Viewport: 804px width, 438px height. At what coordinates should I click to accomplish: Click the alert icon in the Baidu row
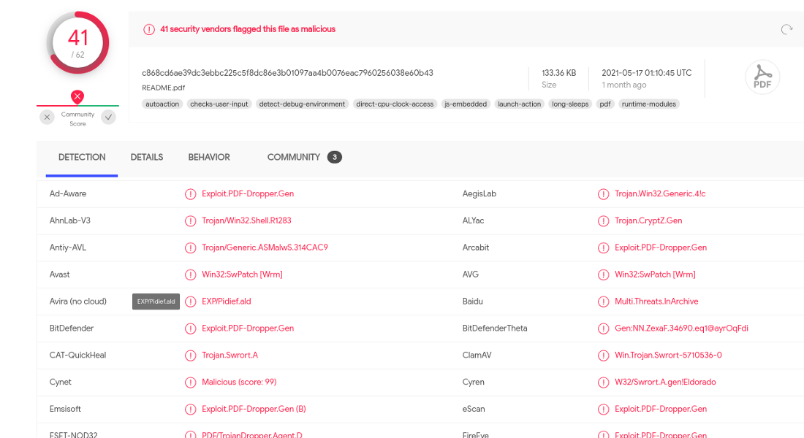click(x=604, y=301)
